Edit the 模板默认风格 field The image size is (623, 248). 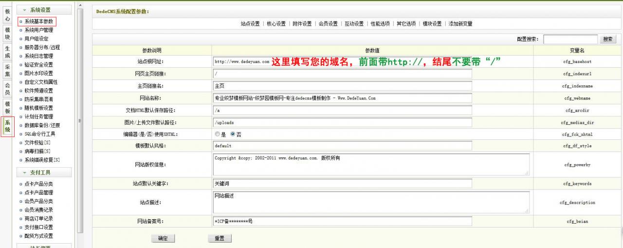click(343, 146)
